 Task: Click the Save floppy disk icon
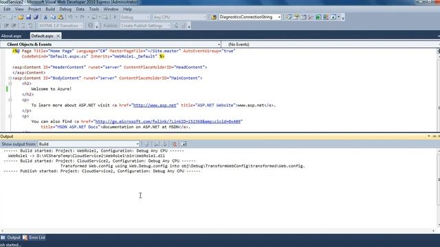click(x=28, y=17)
